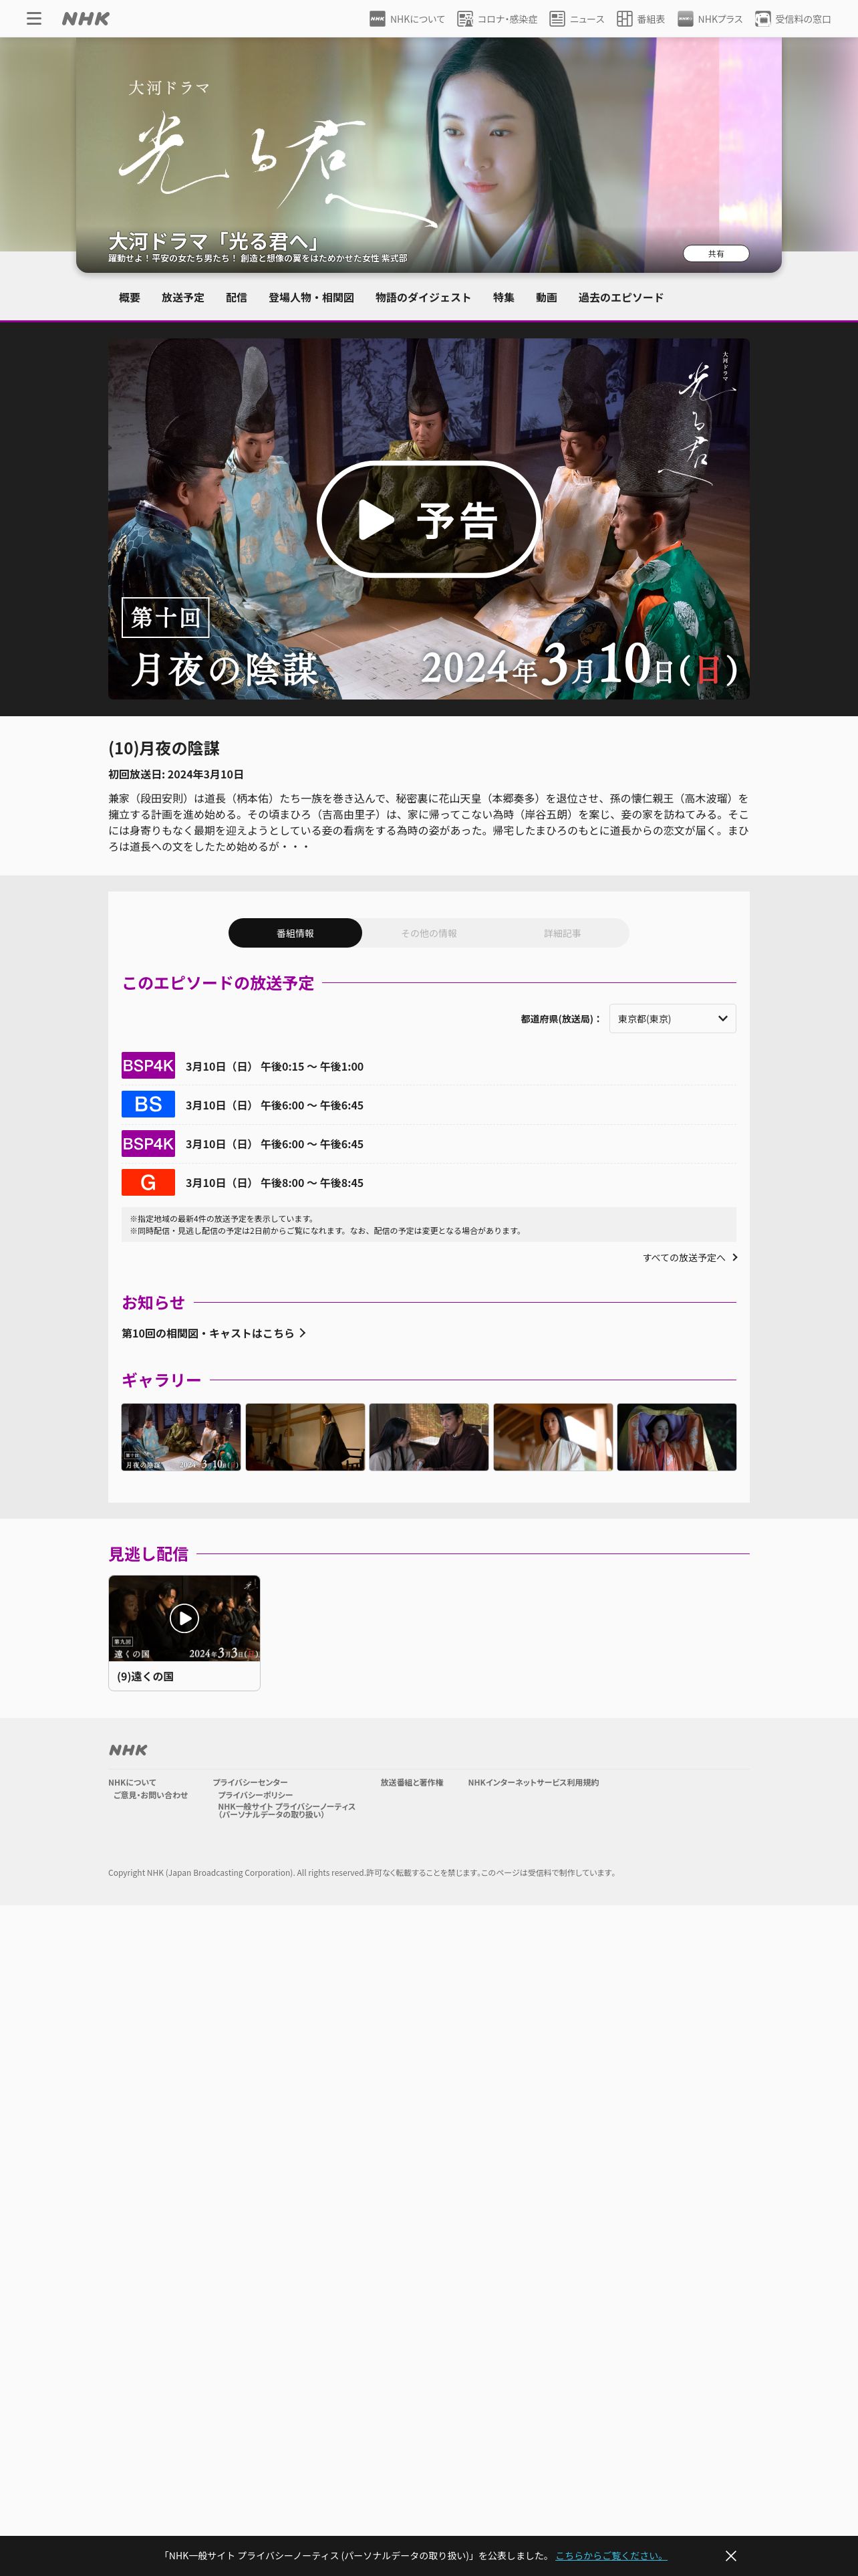858x2576 pixels.
Task: Click the 共有 share button
Action: (716, 254)
